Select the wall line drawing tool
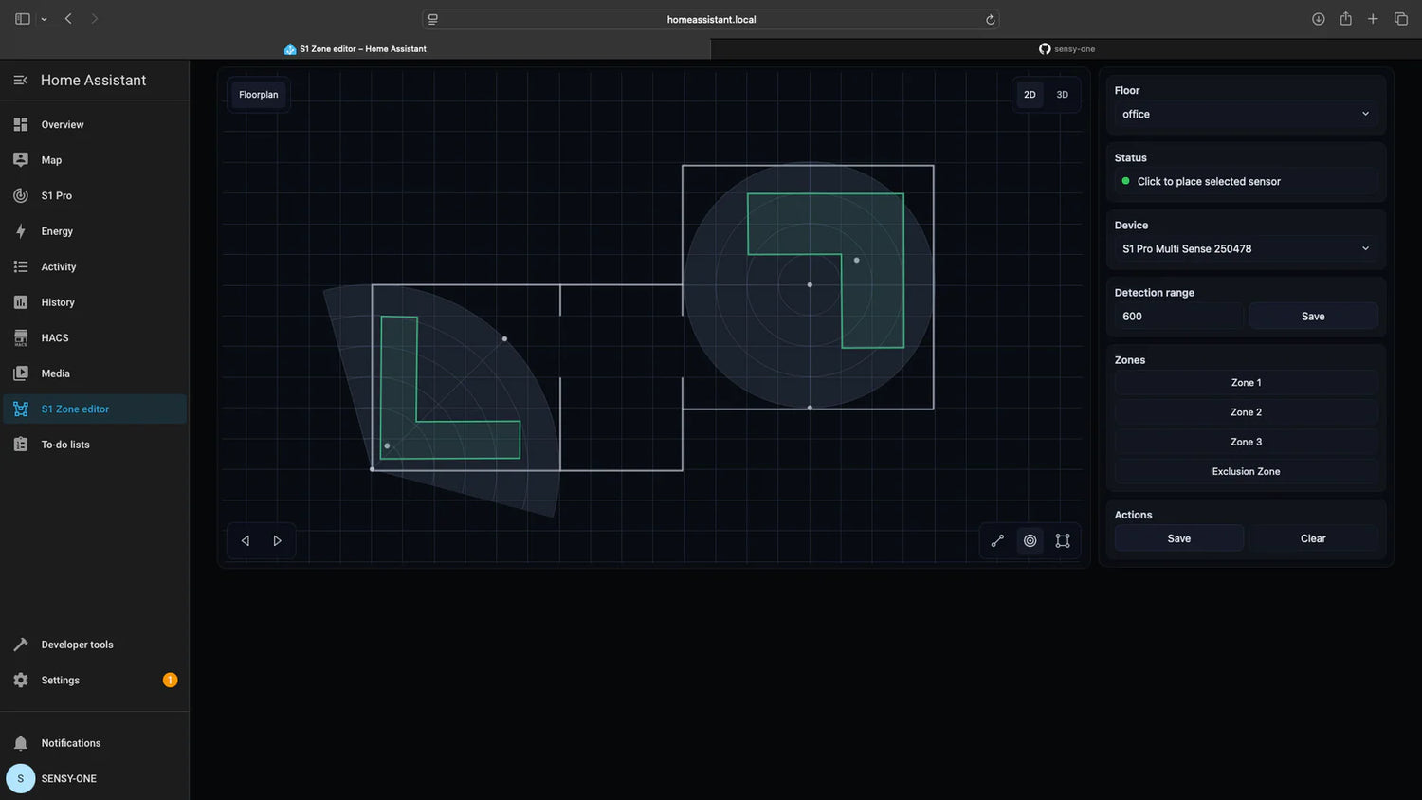Image resolution: width=1422 pixels, height=800 pixels. click(997, 540)
